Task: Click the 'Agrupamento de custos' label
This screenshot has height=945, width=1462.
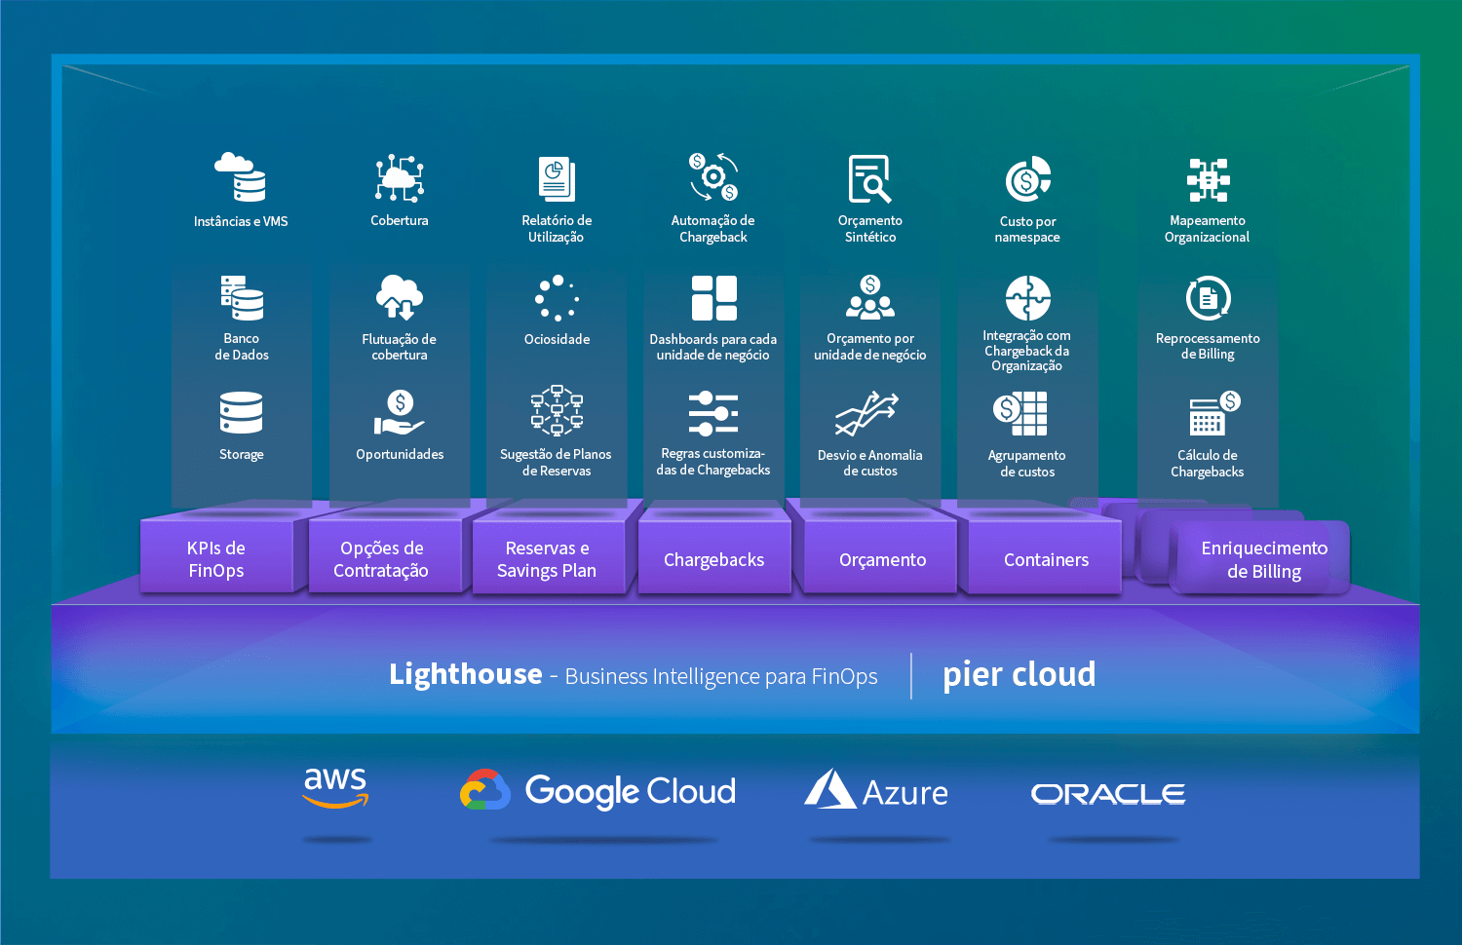Action: tap(1027, 464)
